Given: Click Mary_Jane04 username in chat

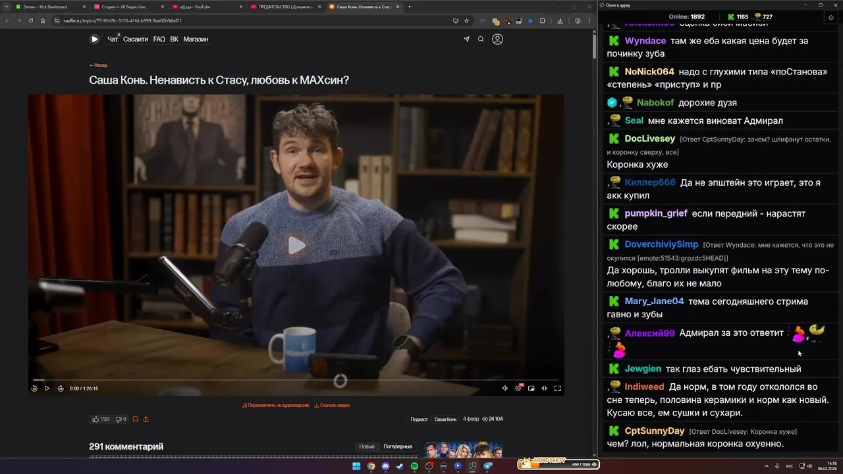Looking at the screenshot, I should click(x=654, y=302).
